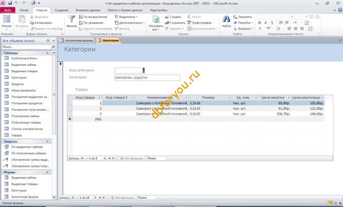This screenshot has height=207, width=343.
Task: Create new record with Создать
Action: coord(173,17)
